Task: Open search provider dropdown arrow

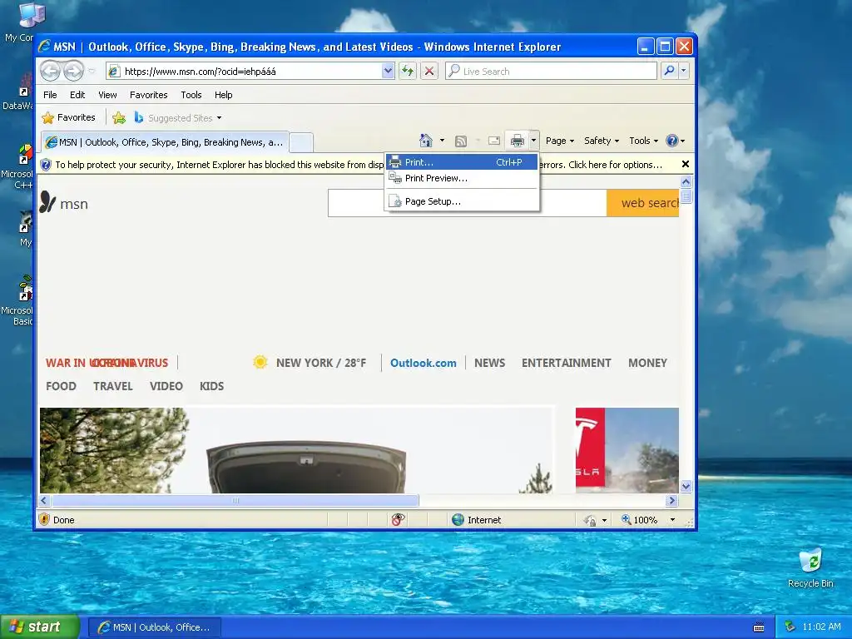Action: click(684, 71)
